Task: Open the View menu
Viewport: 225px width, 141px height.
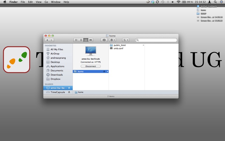Action: point(39,2)
